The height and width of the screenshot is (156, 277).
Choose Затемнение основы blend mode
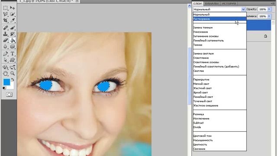coord(219,36)
